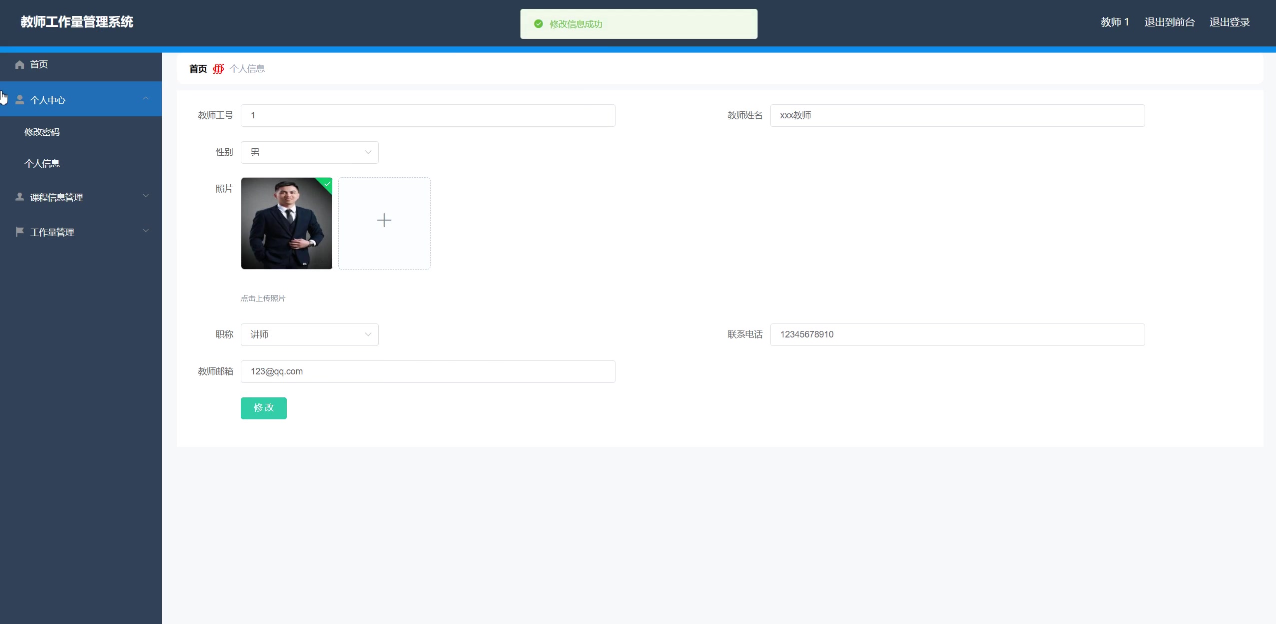Select 个人信息 in sidebar
Image resolution: width=1276 pixels, height=624 pixels.
click(x=42, y=163)
